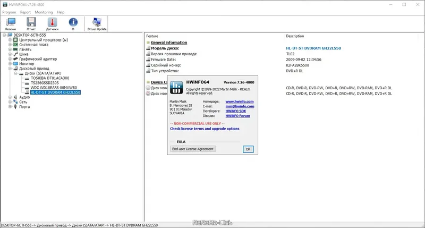Screen dimensions: 425x228
Task: Expand the Системная плата node
Action: [x=10, y=45]
